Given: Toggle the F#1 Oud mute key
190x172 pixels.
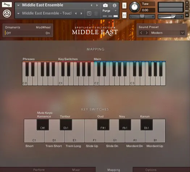Looking at the screenshot, I should [103, 125].
